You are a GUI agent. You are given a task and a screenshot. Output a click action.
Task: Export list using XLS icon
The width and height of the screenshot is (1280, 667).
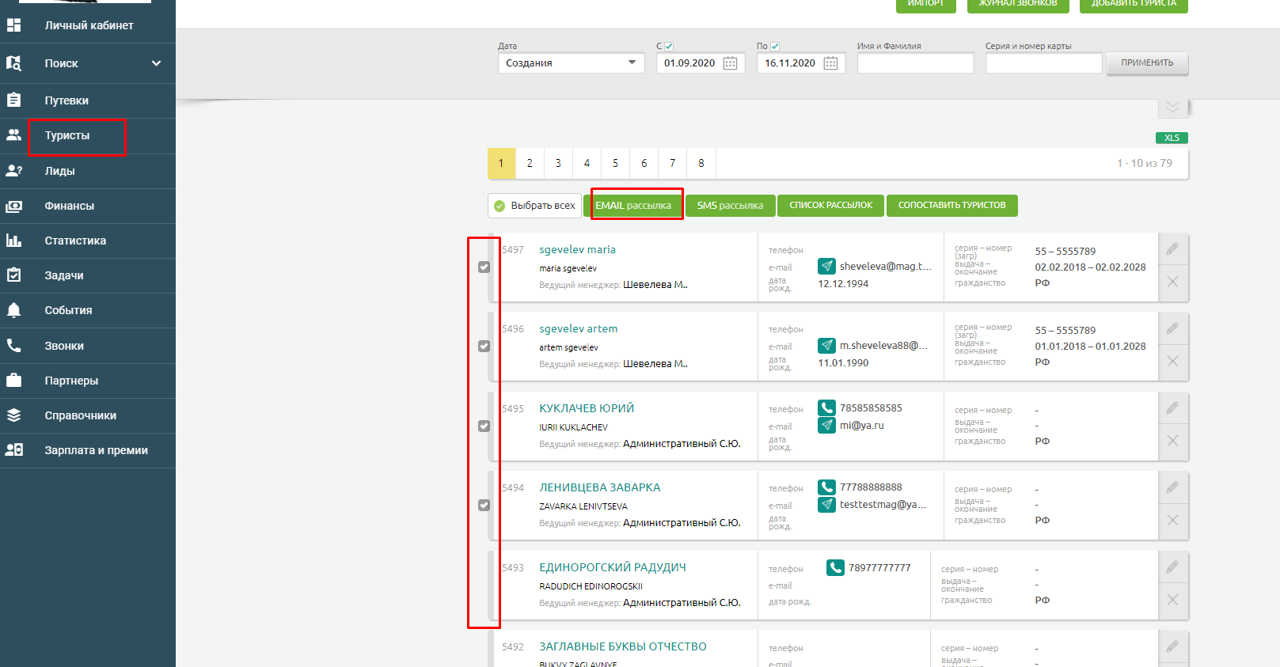click(1172, 138)
